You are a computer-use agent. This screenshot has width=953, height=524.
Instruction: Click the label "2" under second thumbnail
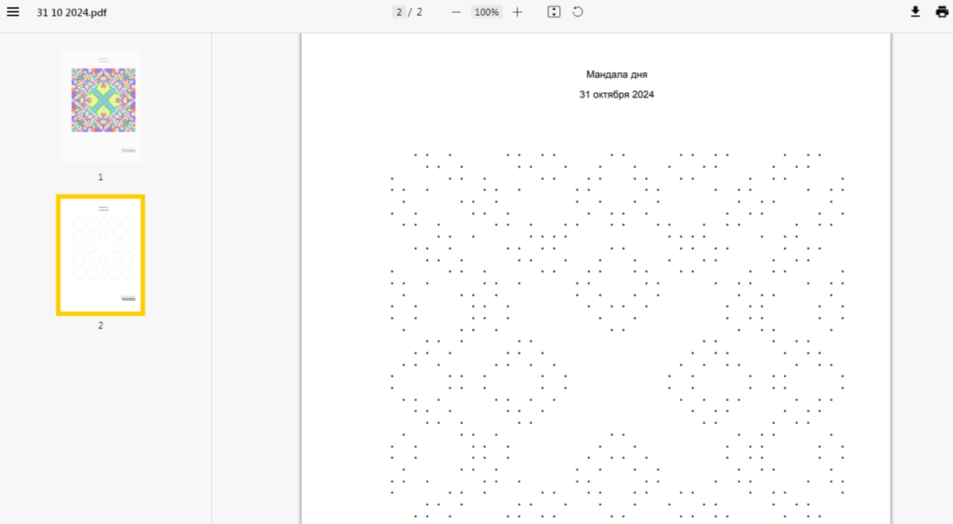click(x=101, y=326)
